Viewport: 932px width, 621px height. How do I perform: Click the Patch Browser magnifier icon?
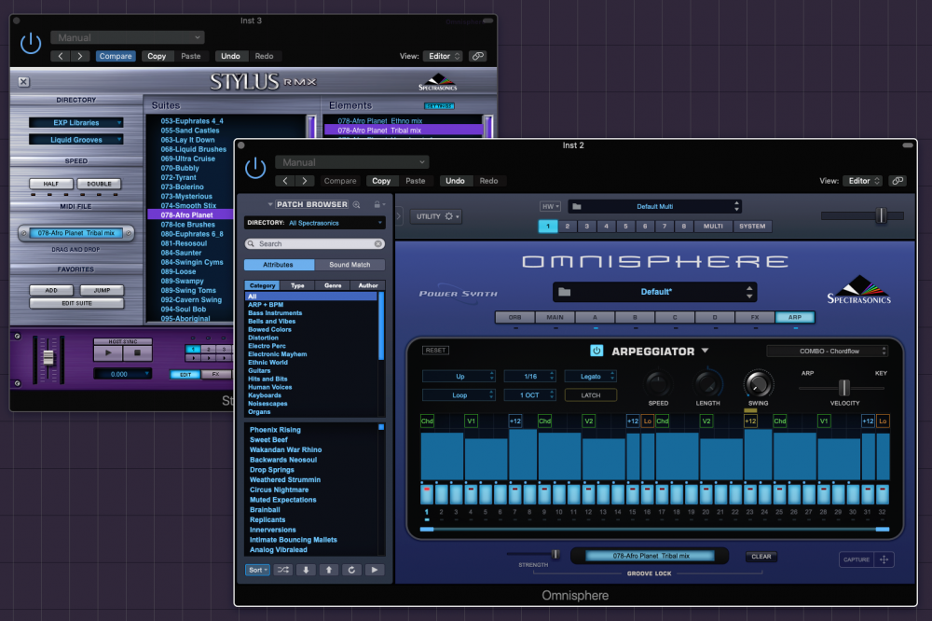pos(357,204)
